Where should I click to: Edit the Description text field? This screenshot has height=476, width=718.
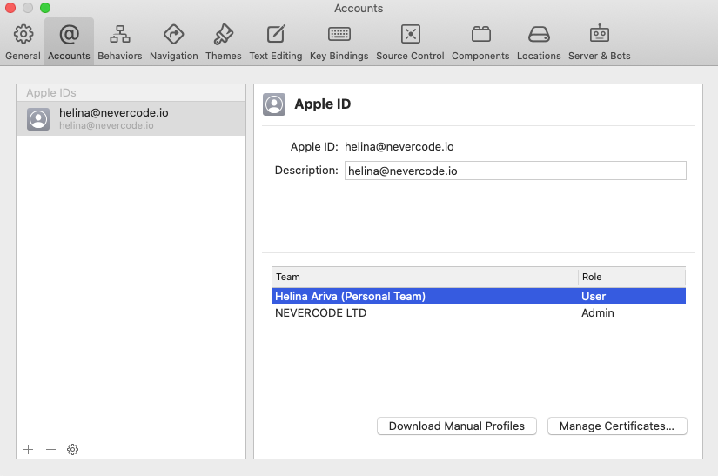click(515, 171)
